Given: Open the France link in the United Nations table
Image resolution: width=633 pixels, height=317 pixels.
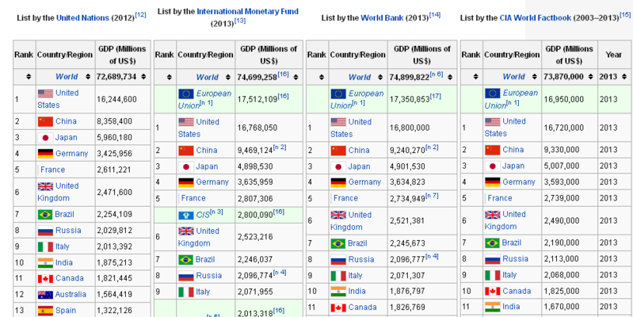Looking at the screenshot, I should pos(52,170).
